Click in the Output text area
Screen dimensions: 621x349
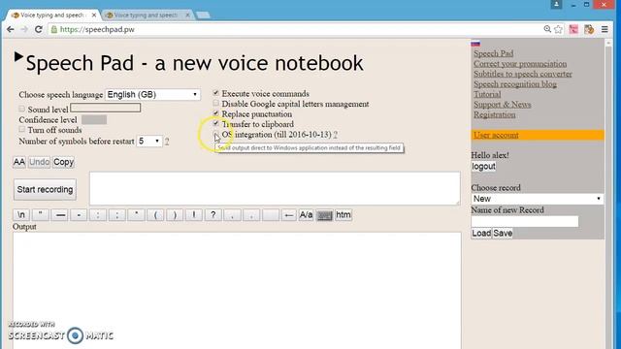tap(237, 291)
